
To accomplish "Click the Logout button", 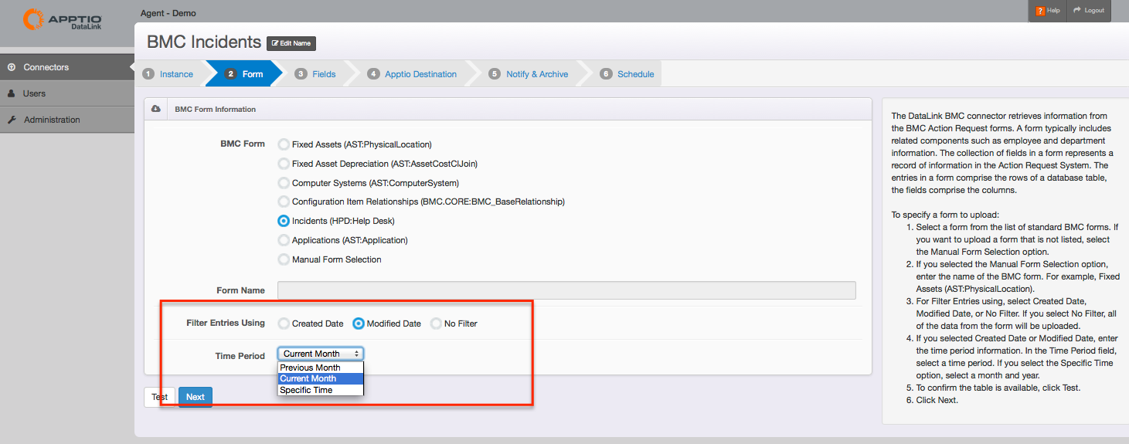I will point(1088,11).
